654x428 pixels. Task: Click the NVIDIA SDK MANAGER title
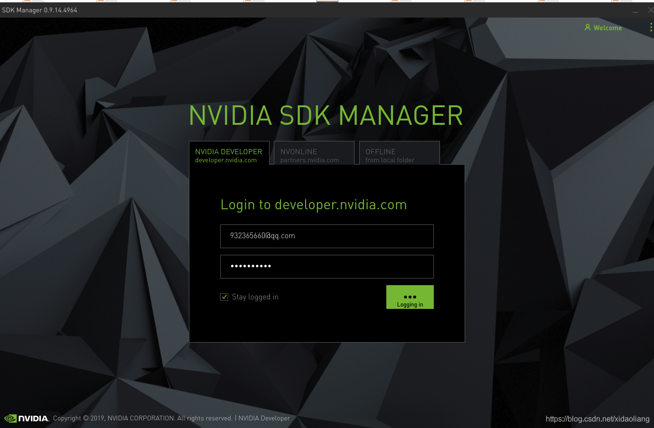[326, 116]
